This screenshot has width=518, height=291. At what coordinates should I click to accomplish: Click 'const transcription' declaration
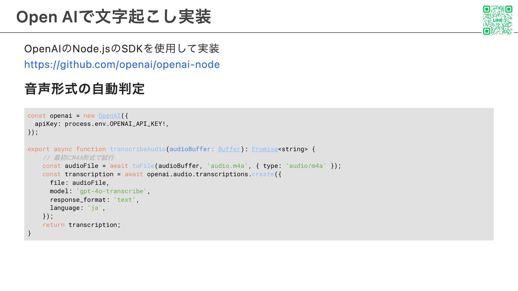click(x=78, y=174)
